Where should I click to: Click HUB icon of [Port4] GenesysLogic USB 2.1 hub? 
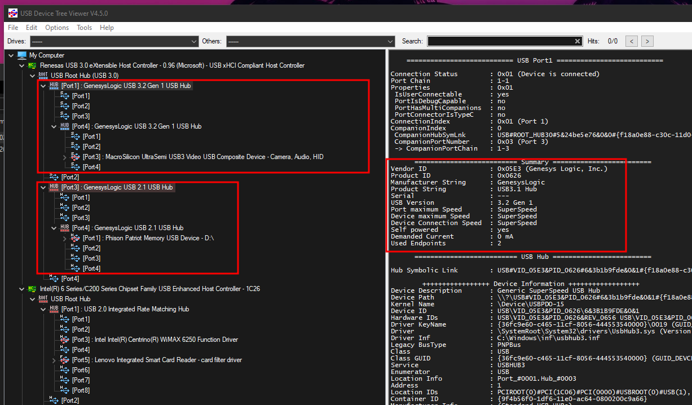click(x=65, y=228)
